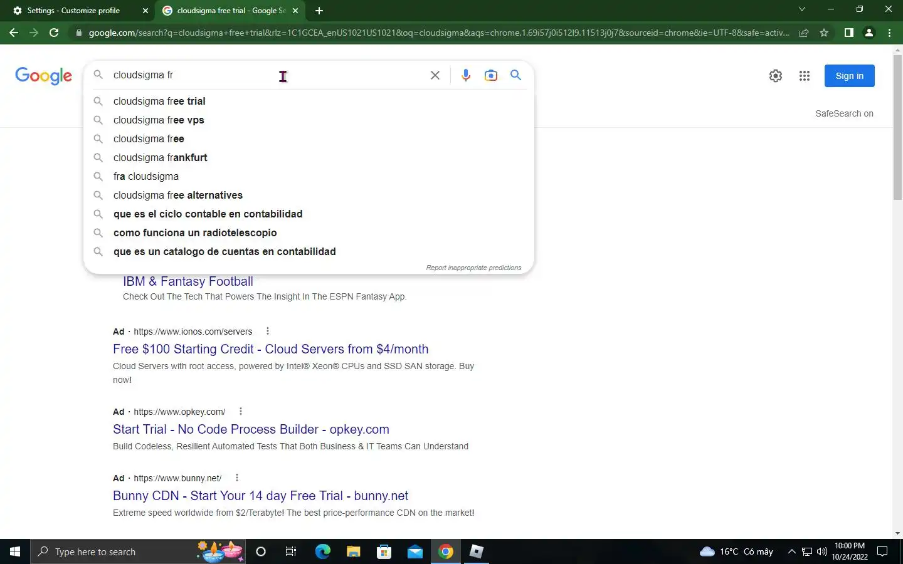Click Chrome icon on taskbar
This screenshot has height=564, width=903.
pyautogui.click(x=445, y=551)
